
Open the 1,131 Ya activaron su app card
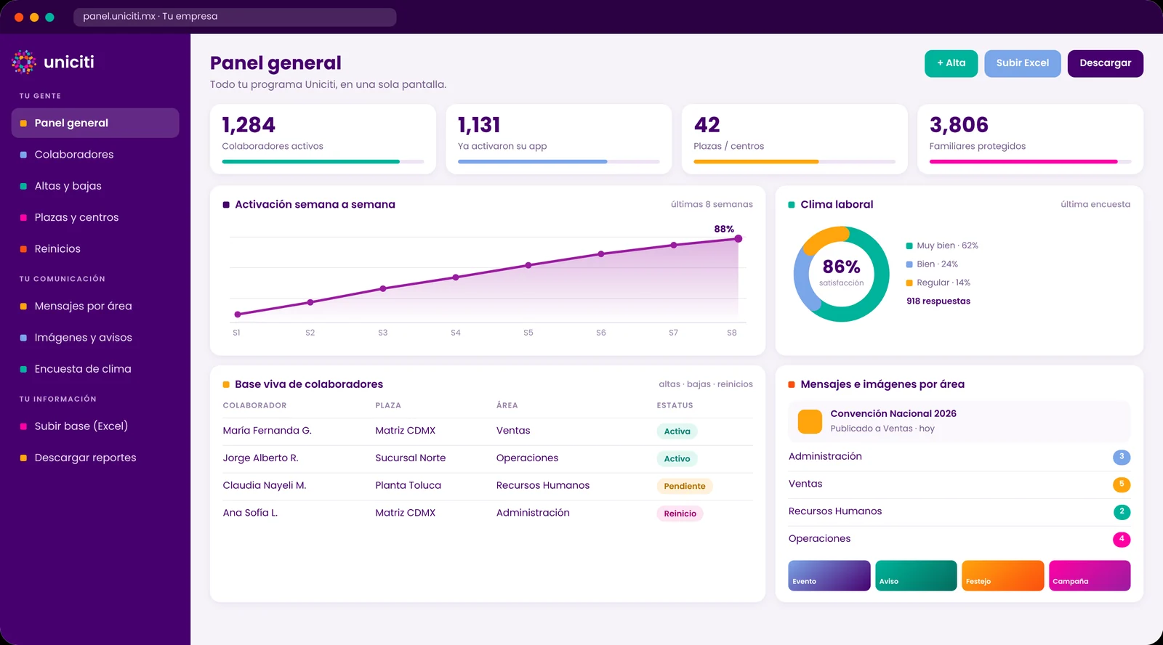tap(558, 139)
